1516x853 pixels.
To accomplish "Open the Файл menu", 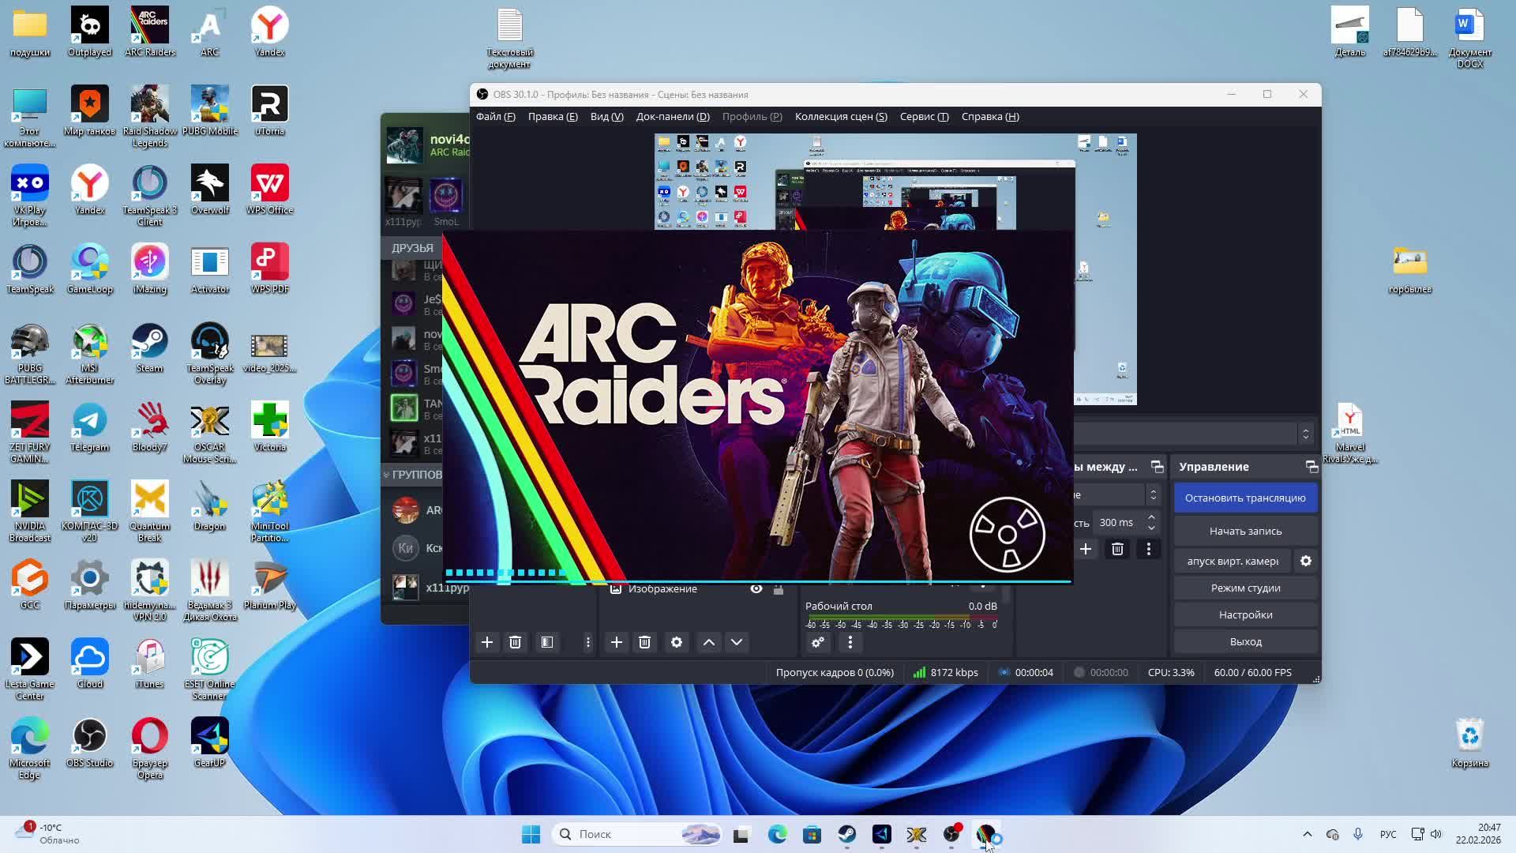I will (495, 116).
